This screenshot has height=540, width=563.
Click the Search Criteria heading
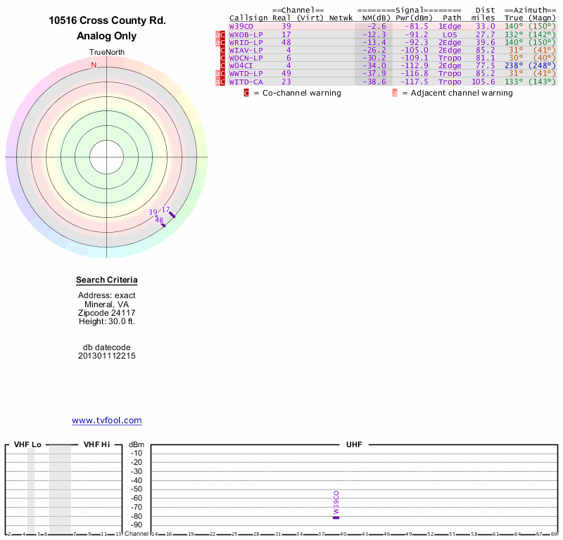pyautogui.click(x=107, y=281)
